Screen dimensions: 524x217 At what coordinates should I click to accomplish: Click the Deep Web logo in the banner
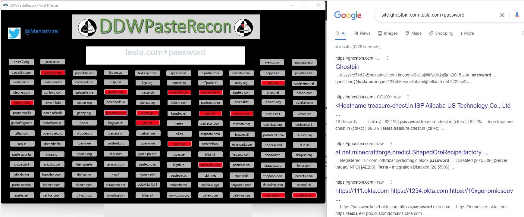tap(87, 27)
